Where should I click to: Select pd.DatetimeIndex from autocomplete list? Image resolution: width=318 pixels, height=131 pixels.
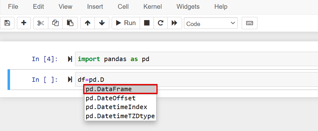pyautogui.click(x=121, y=107)
